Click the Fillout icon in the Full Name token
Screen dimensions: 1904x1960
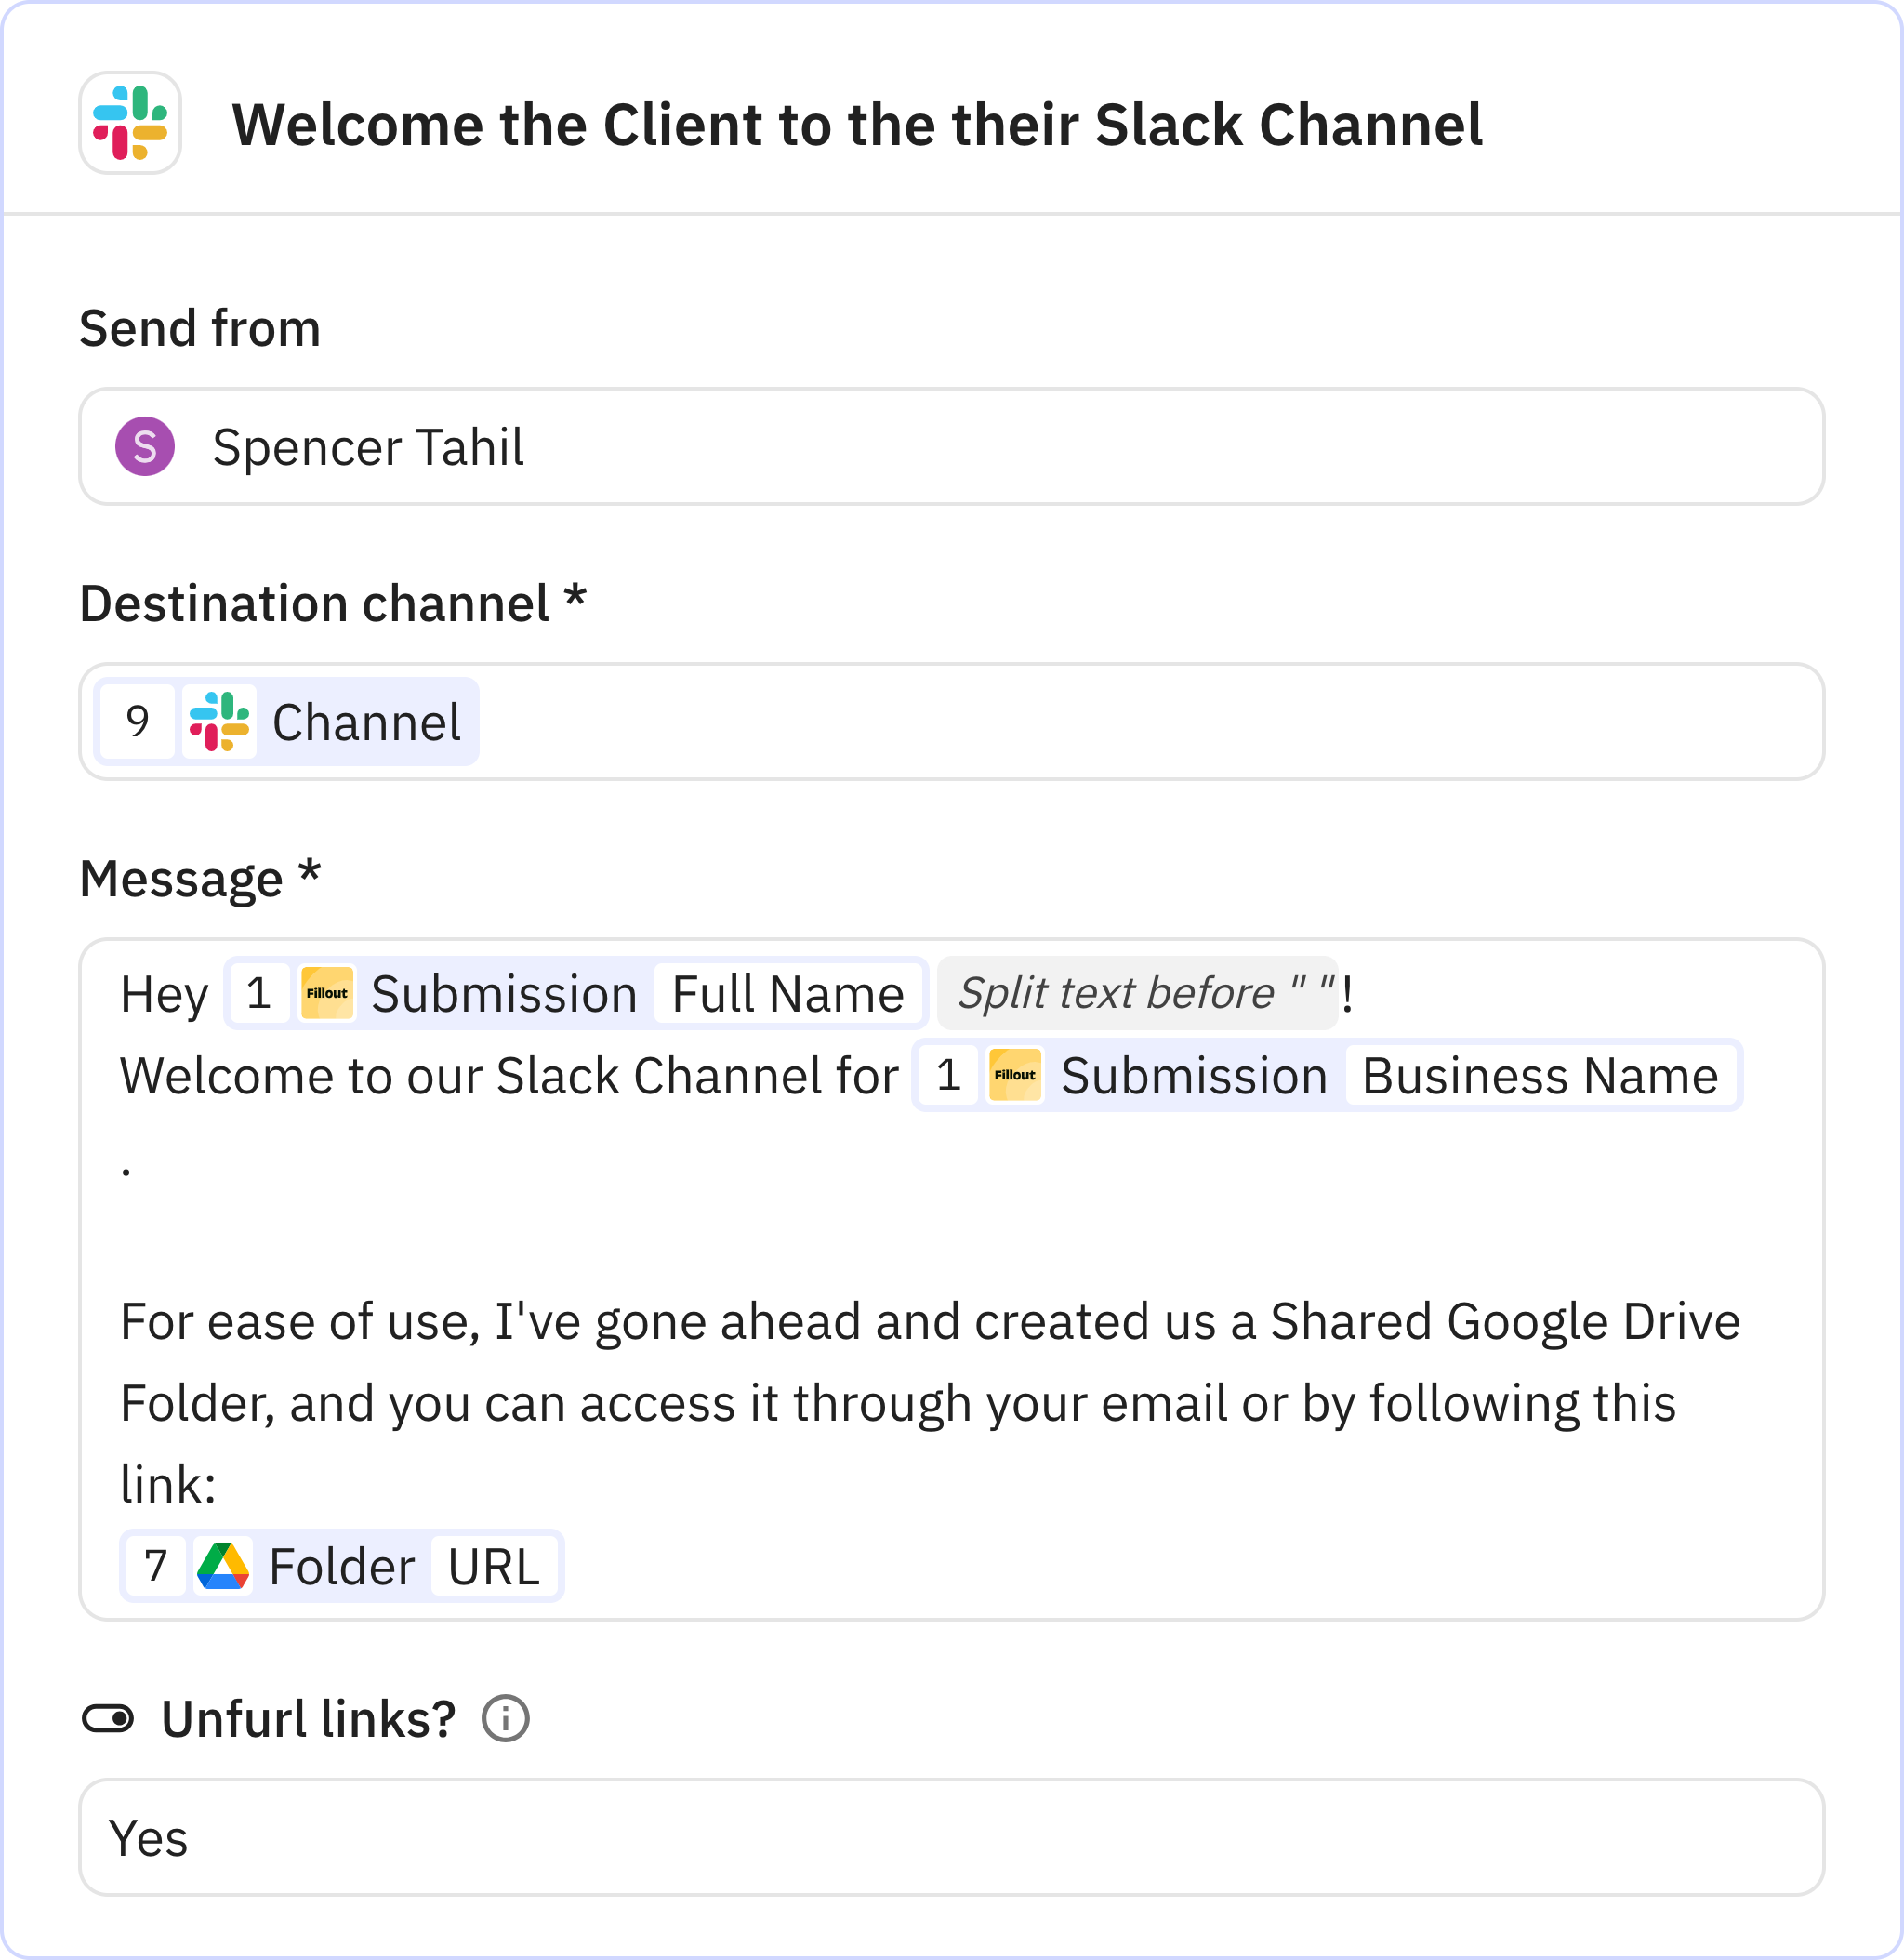click(327, 993)
